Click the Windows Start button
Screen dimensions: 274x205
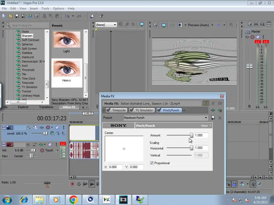coord(7,200)
